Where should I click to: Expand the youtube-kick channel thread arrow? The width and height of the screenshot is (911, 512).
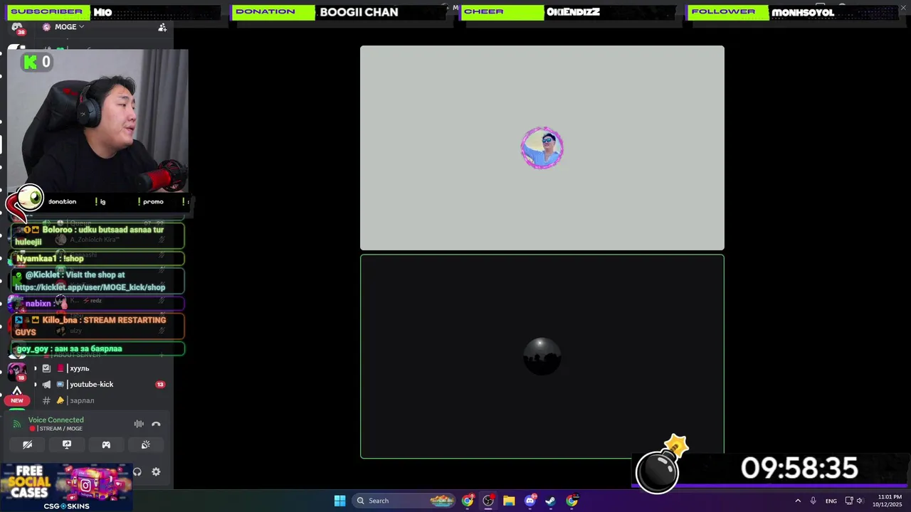[x=35, y=385]
